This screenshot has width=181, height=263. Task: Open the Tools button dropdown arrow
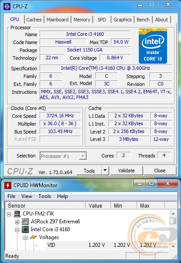click(x=105, y=171)
